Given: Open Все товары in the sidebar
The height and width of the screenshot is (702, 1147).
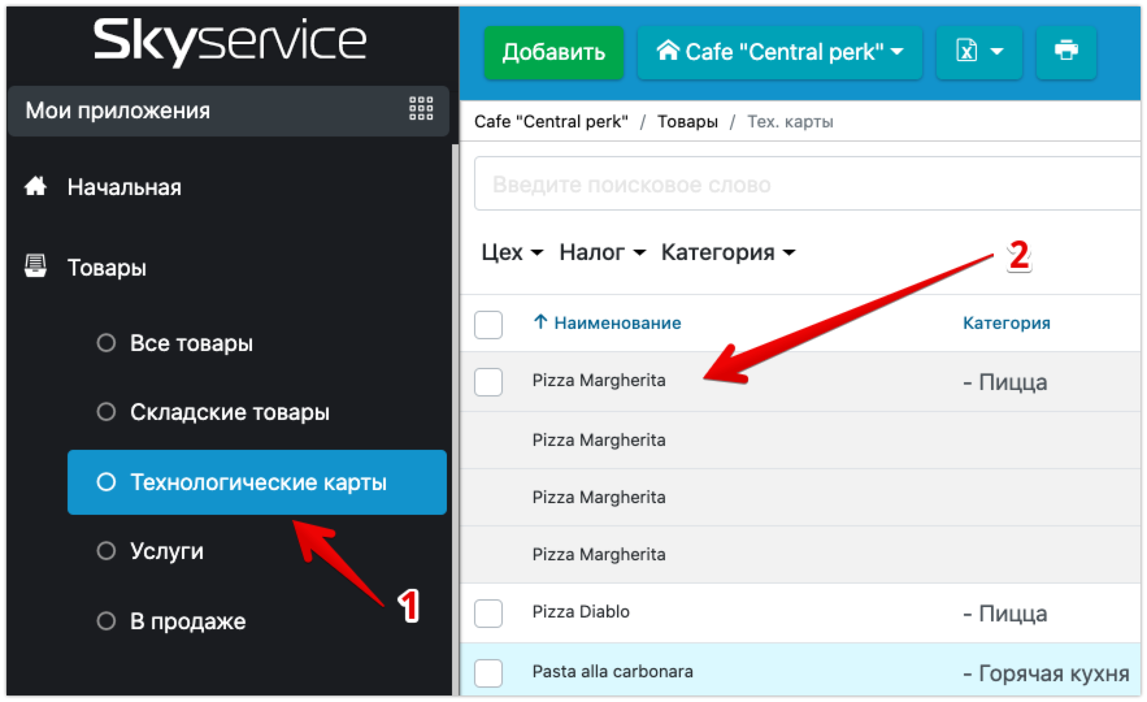Looking at the screenshot, I should coord(191,343).
